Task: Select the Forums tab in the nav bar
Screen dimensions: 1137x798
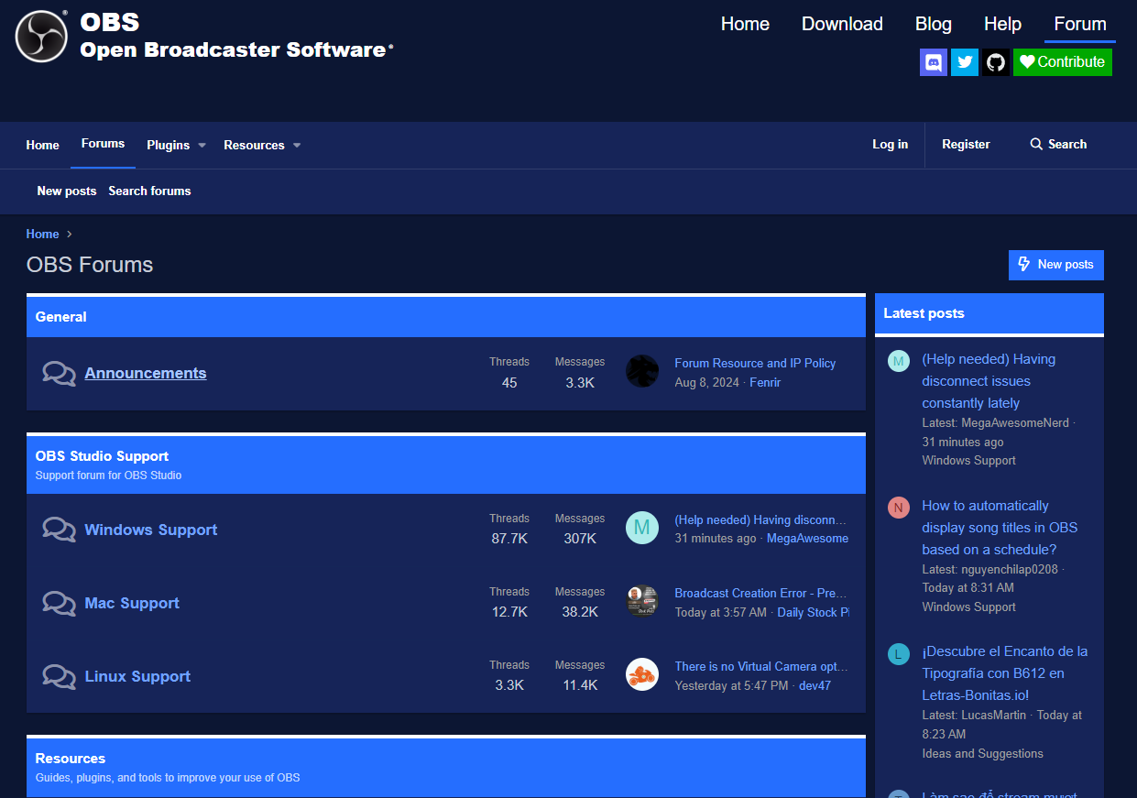Action: pos(103,144)
